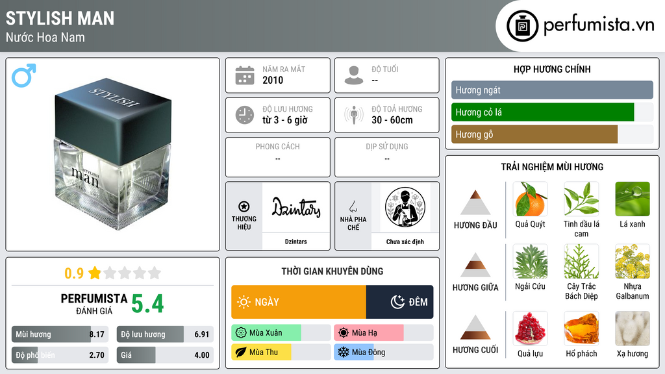Image resolution: width=665 pixels, height=374 pixels.
Task: Select the Hổ phách note image
Action: pyautogui.click(x=581, y=329)
